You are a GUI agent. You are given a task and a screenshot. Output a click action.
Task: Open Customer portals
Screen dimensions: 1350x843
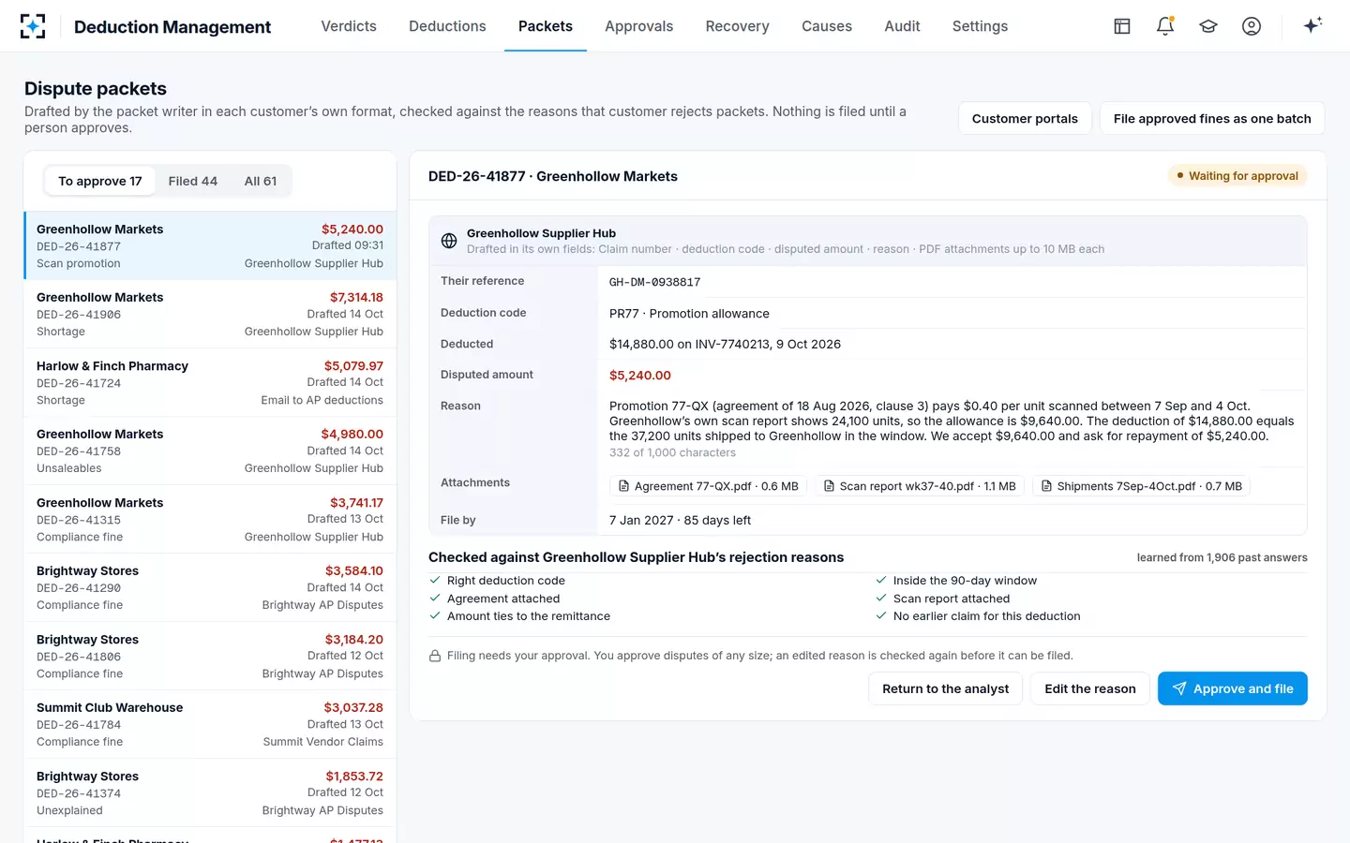tap(1025, 118)
